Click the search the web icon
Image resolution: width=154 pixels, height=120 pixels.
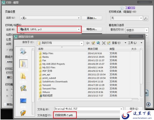(98, 43)
